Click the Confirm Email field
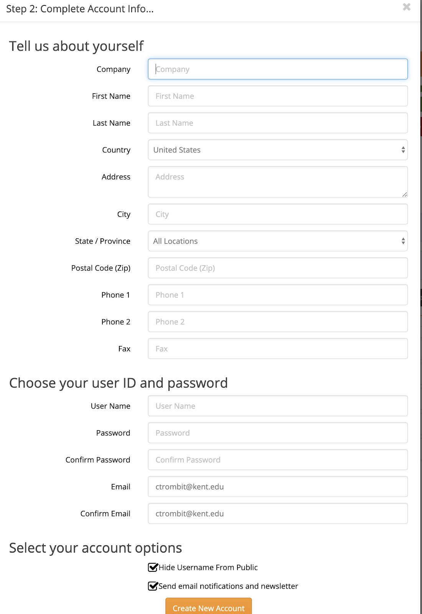The height and width of the screenshot is (614, 422). (278, 513)
